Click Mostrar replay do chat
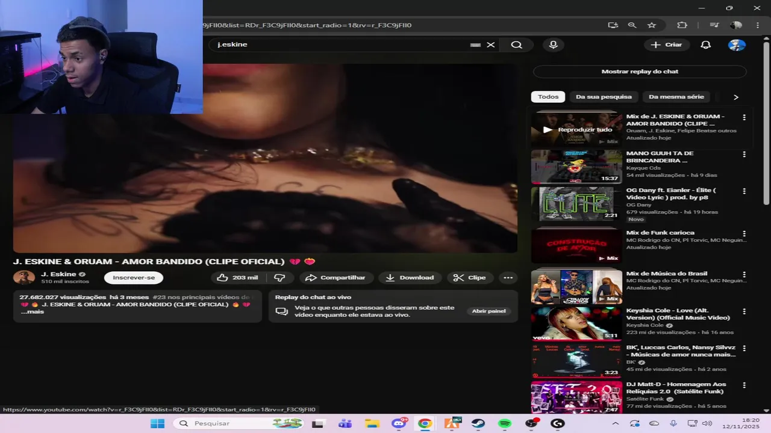The width and height of the screenshot is (771, 433). tap(640, 72)
